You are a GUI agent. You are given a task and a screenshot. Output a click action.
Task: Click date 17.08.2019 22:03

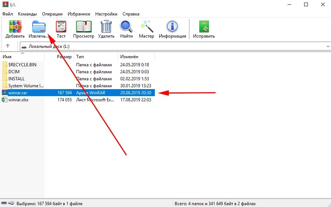[x=136, y=99]
